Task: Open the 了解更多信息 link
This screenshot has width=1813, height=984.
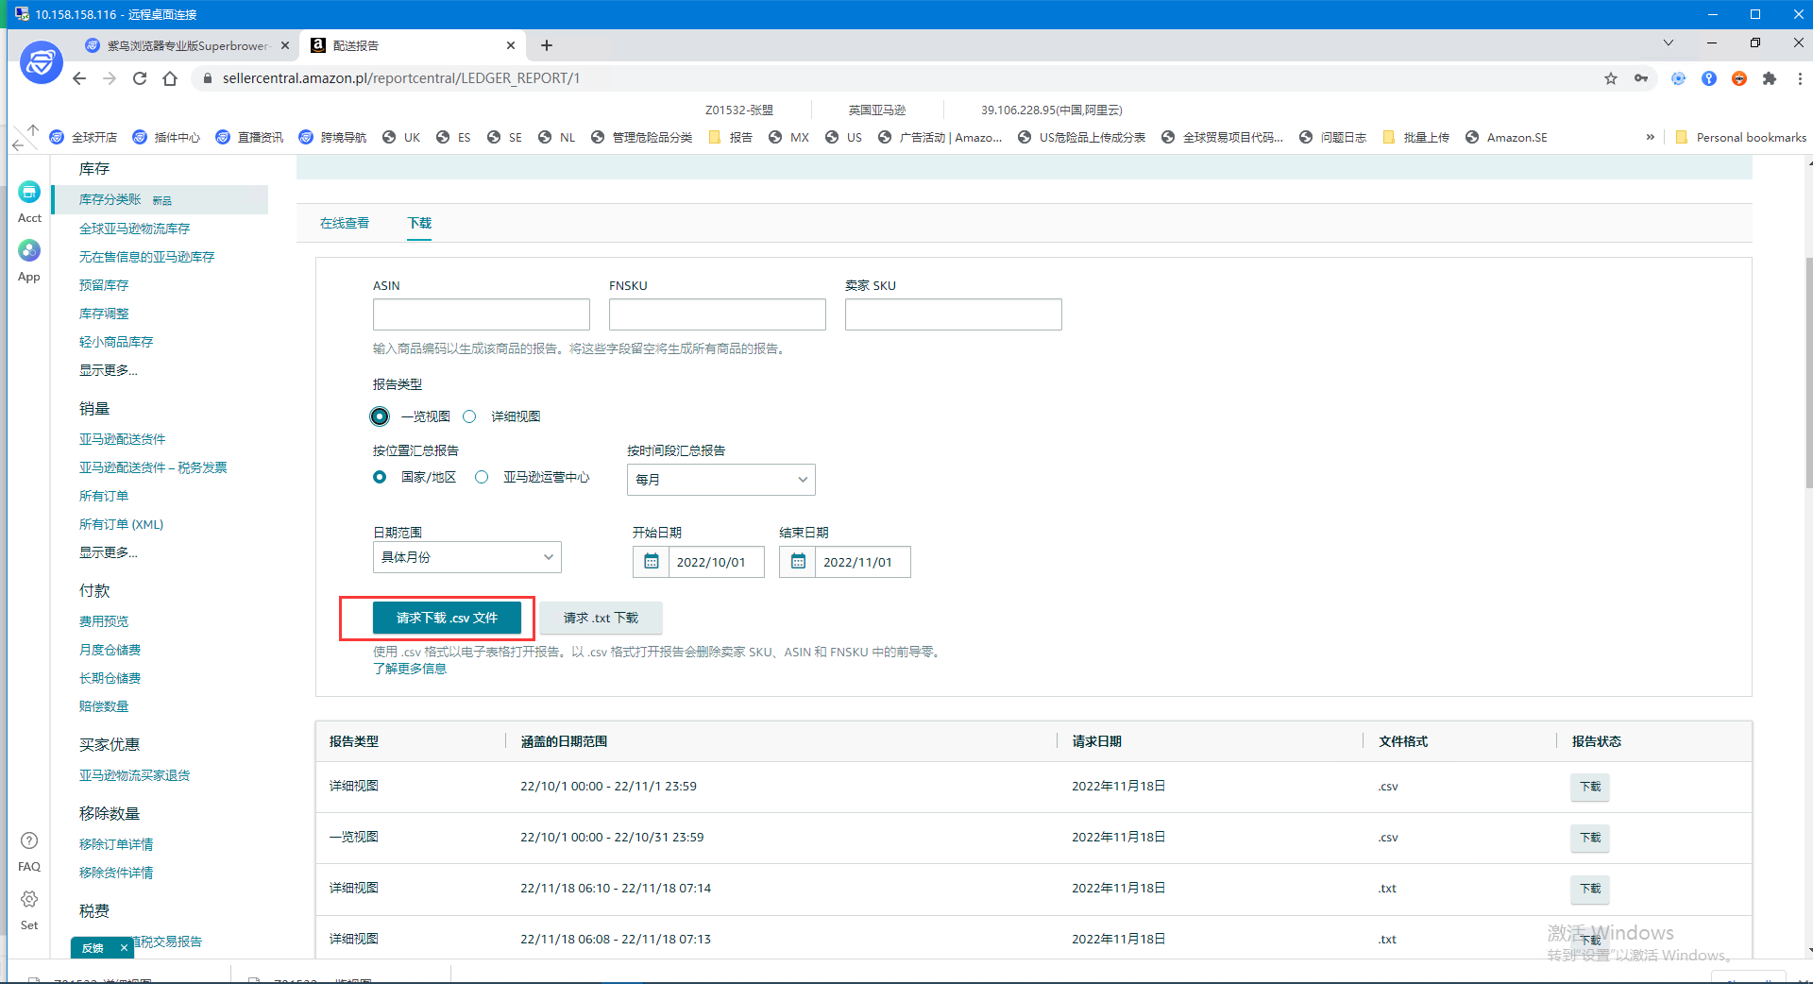Action: click(410, 669)
